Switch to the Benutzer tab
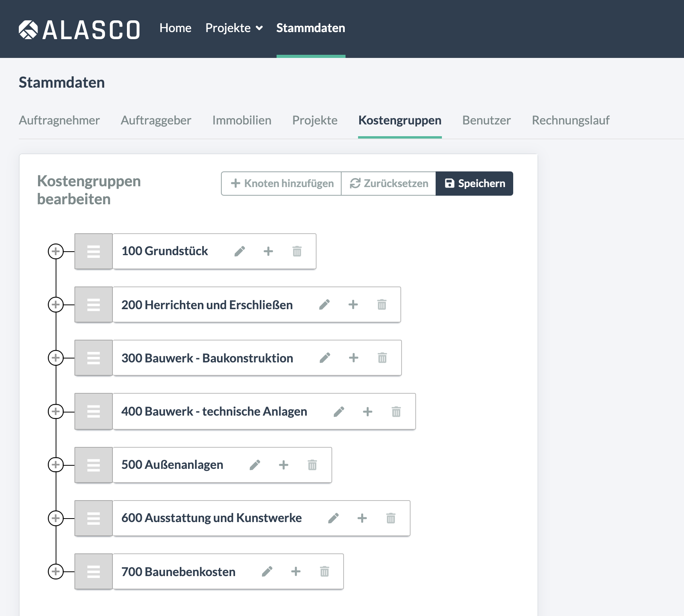The image size is (684, 616). click(x=487, y=120)
